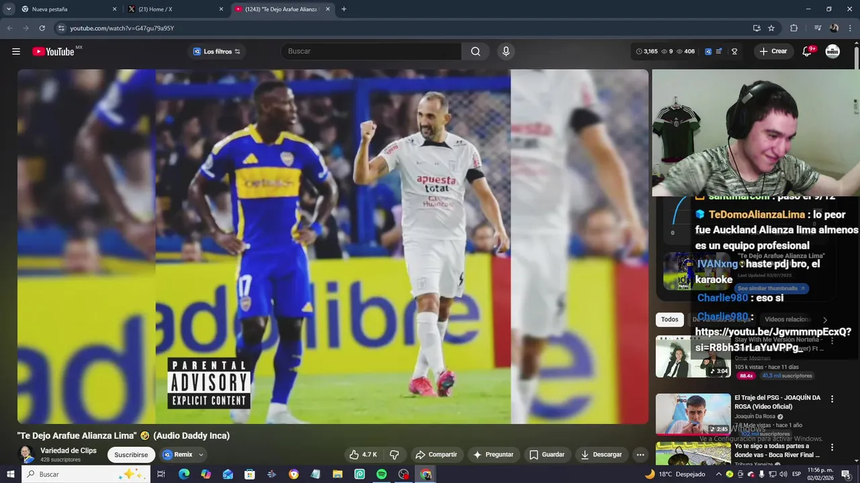The height and width of the screenshot is (483, 860).
Task: Click the Descargar button
Action: pos(601,454)
